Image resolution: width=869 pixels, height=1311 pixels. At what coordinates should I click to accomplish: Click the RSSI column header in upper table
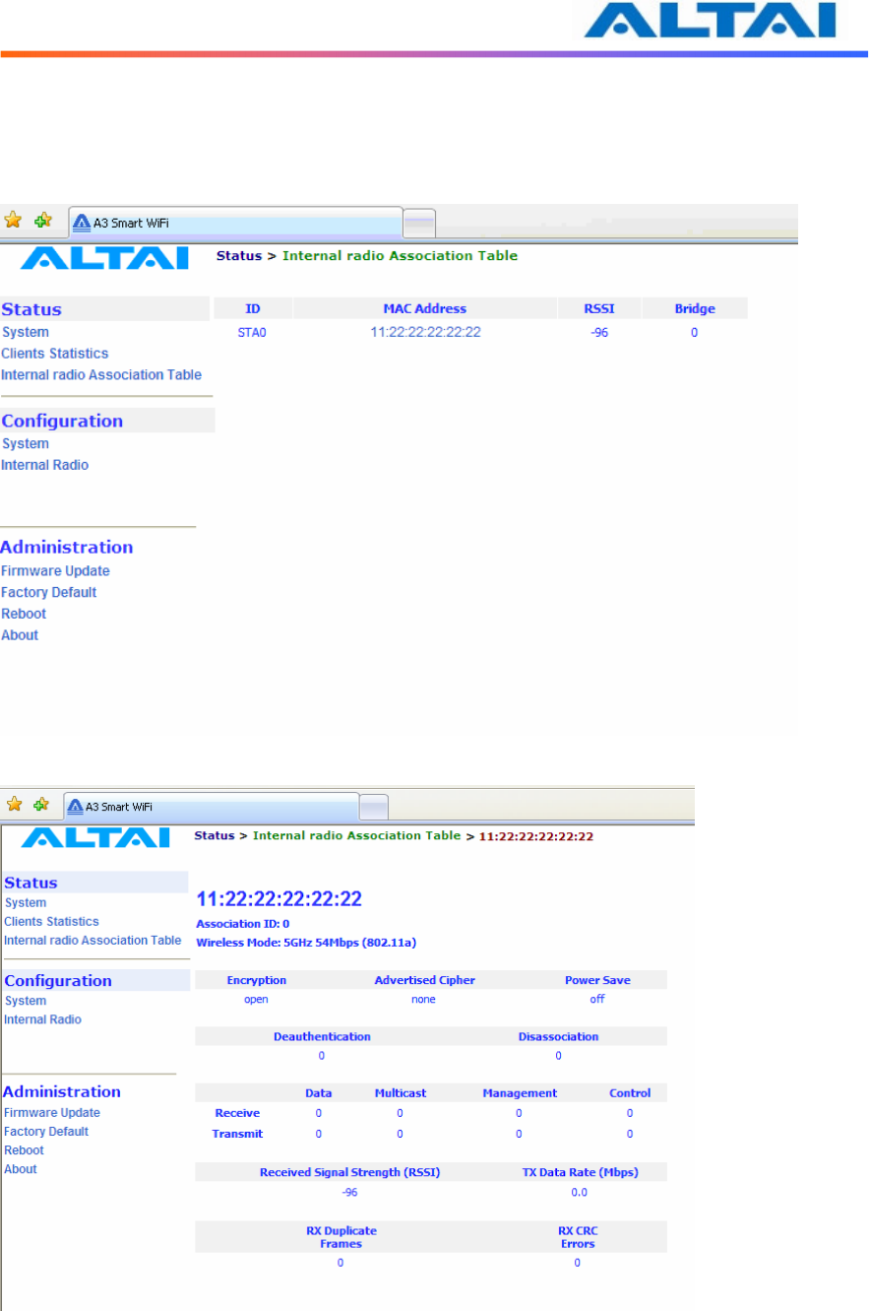pyautogui.click(x=599, y=308)
